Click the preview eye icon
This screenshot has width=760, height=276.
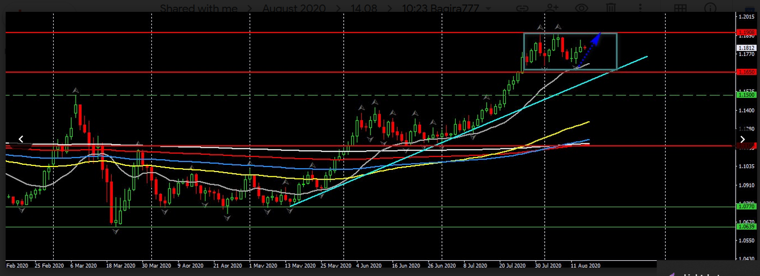pos(582,8)
